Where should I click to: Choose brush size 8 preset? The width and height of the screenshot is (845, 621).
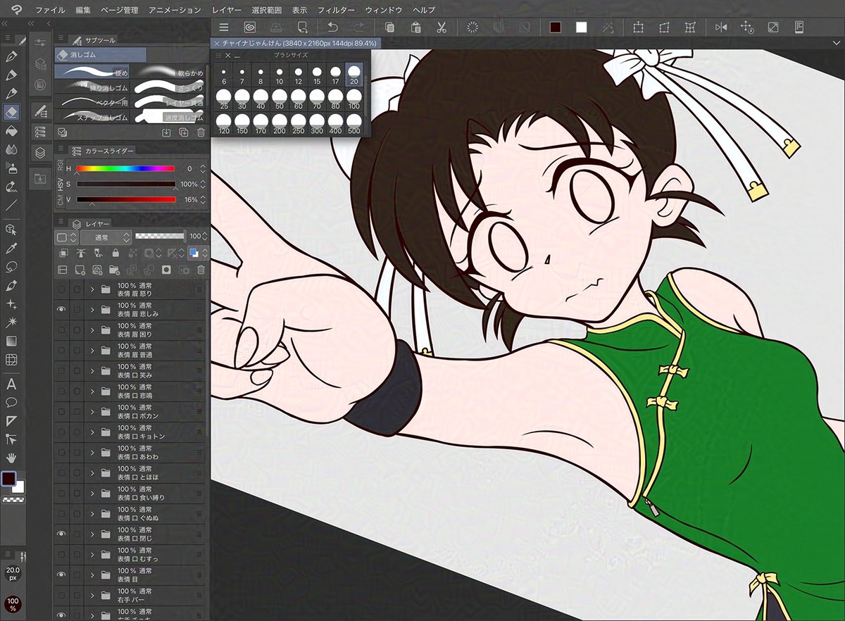(x=261, y=74)
